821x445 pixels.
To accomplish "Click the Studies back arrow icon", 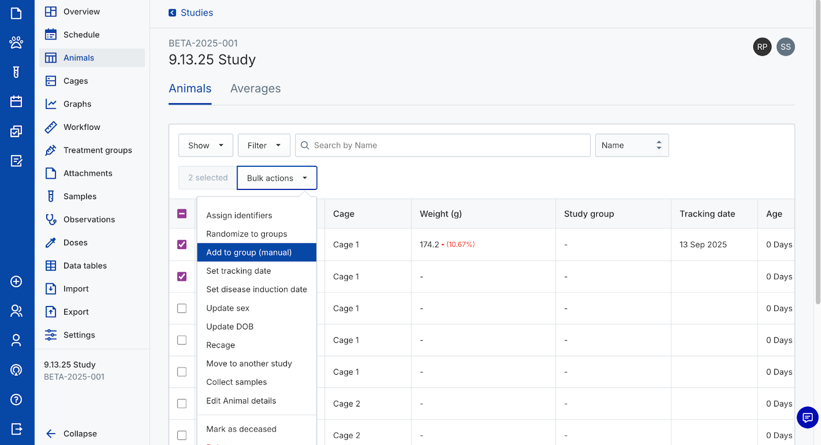I will (172, 13).
